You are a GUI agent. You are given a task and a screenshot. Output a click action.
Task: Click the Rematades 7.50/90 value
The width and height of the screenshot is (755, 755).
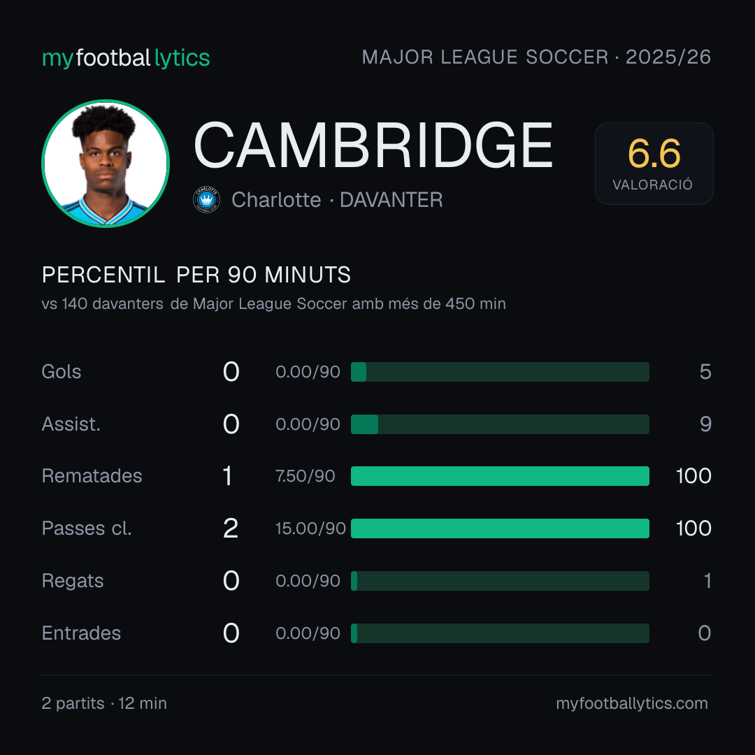click(305, 476)
